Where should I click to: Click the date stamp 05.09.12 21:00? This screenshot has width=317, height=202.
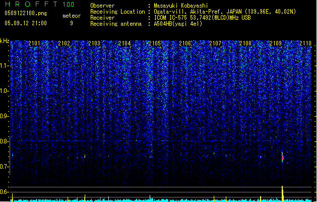(x=26, y=23)
